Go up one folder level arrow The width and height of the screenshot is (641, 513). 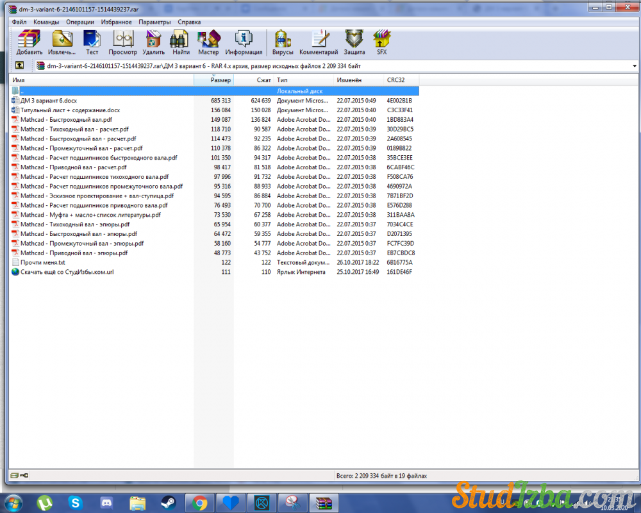pyautogui.click(x=19, y=65)
